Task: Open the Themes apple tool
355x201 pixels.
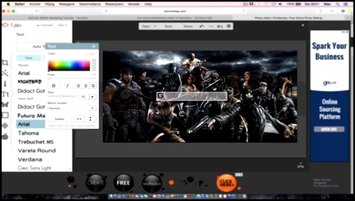Action: coord(5,136)
